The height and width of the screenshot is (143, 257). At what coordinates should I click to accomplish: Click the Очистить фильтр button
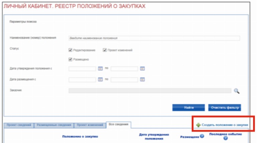point(225,107)
